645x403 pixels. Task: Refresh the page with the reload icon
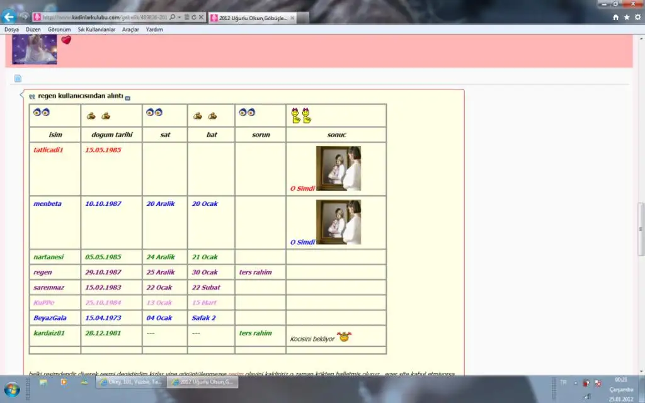(x=193, y=17)
